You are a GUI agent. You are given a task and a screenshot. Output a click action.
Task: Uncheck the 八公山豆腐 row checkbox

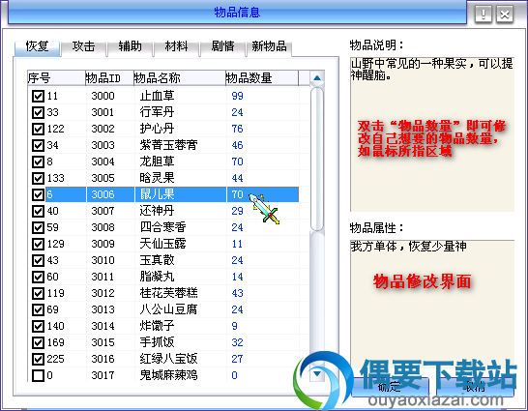pos(38,309)
